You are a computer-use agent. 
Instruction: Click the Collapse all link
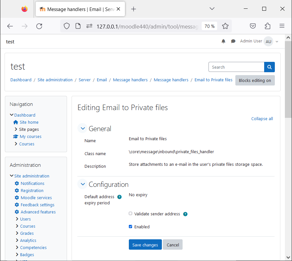pyautogui.click(x=262, y=119)
